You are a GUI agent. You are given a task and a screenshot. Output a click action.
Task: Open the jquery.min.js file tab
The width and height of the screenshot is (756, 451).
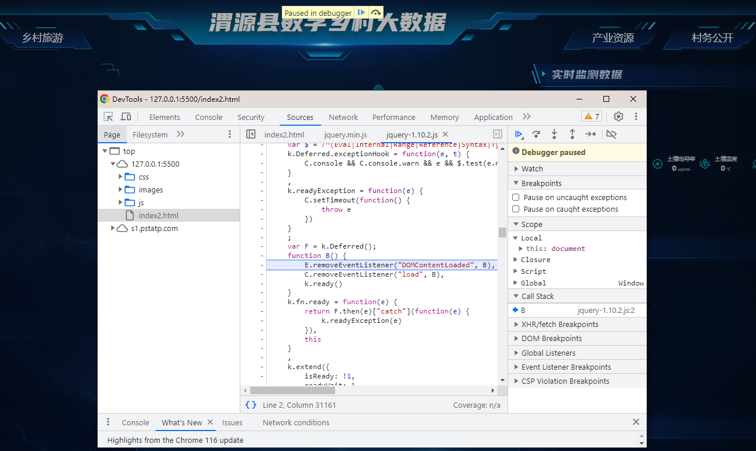346,135
